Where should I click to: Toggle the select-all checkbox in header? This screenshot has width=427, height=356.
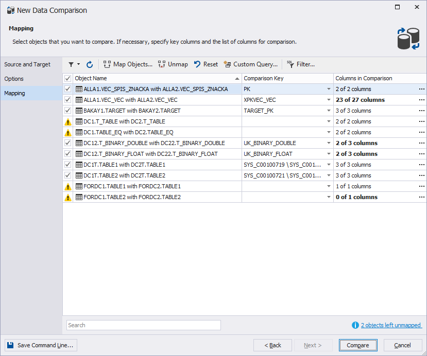pos(68,78)
